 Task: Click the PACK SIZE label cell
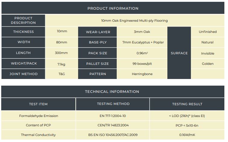point(98,53)
